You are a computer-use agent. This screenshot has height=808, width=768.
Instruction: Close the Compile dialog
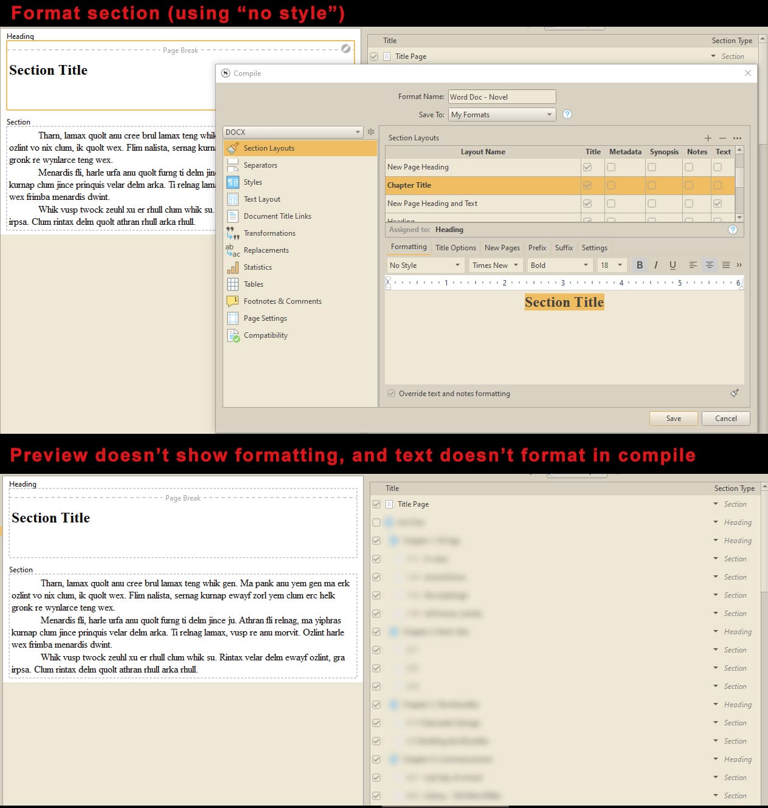748,73
